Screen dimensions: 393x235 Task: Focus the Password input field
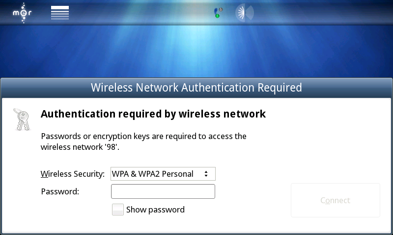pos(163,191)
